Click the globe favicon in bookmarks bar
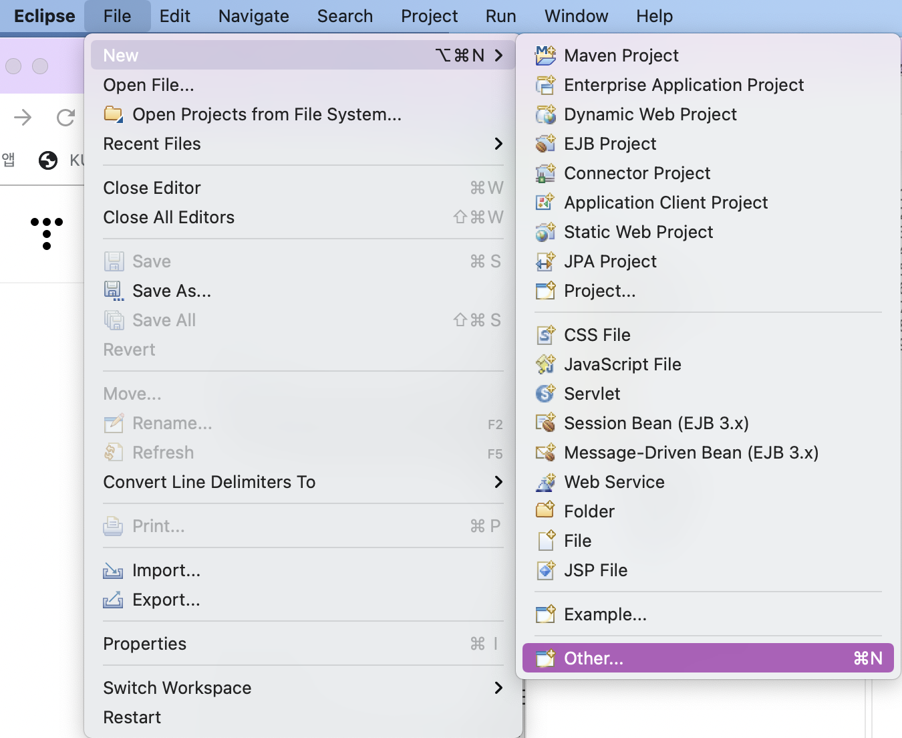The height and width of the screenshot is (738, 902). pos(48,160)
